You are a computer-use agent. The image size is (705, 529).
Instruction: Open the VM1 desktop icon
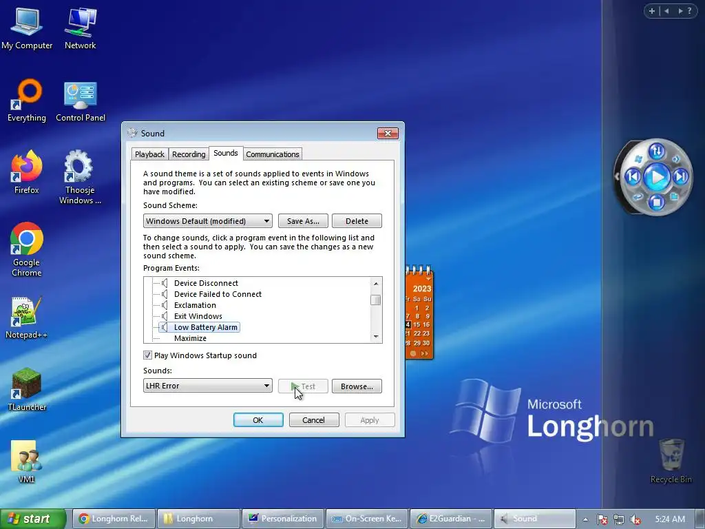coord(26,461)
